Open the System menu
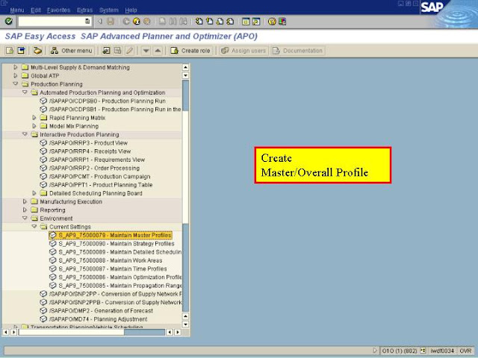This screenshot has width=478, height=358. [x=109, y=10]
